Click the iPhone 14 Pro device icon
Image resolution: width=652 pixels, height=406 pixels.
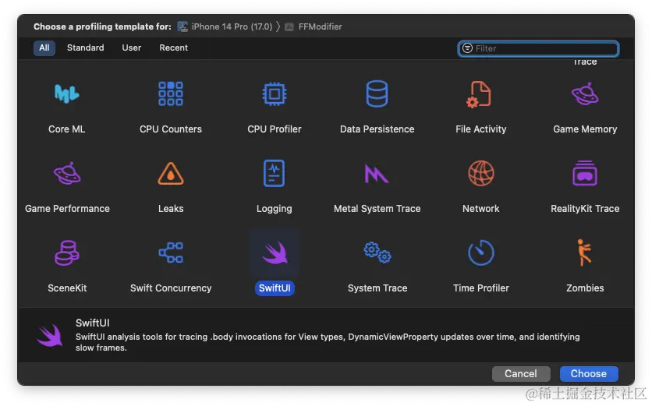(x=182, y=26)
